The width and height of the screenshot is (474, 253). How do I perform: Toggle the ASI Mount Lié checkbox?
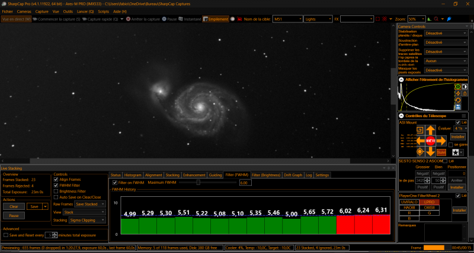[x=458, y=123]
